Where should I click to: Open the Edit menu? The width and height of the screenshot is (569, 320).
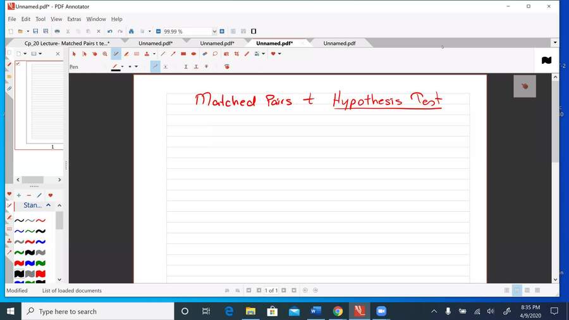pos(26,19)
